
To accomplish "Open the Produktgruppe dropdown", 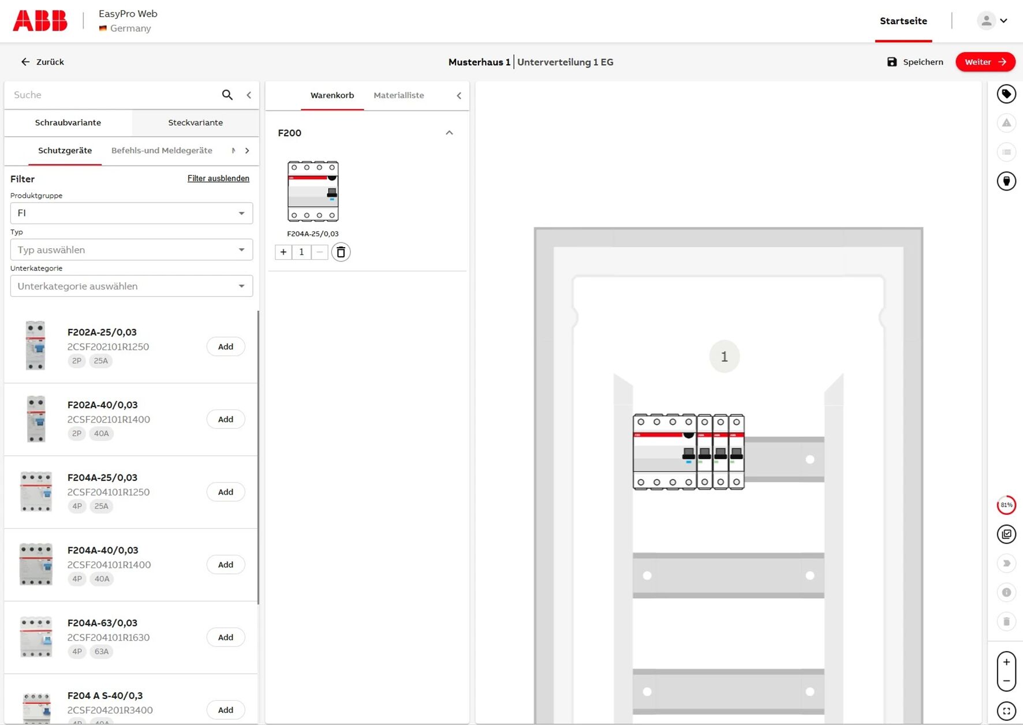I will coord(131,213).
